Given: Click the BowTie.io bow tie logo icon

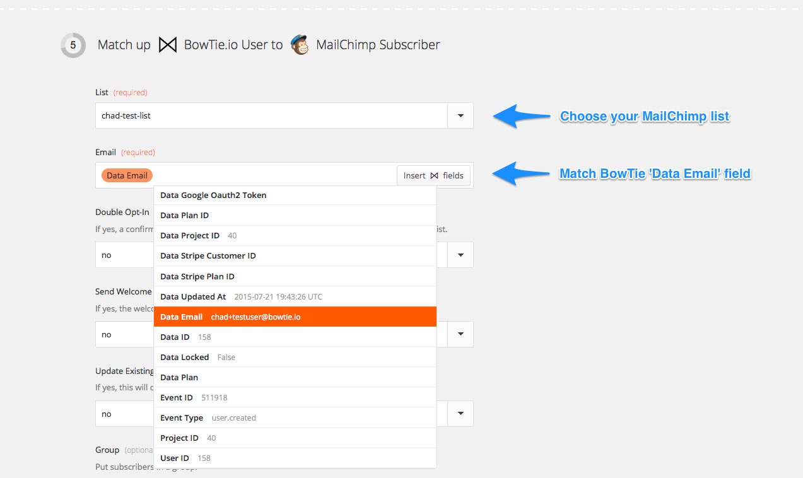Looking at the screenshot, I should tap(167, 45).
